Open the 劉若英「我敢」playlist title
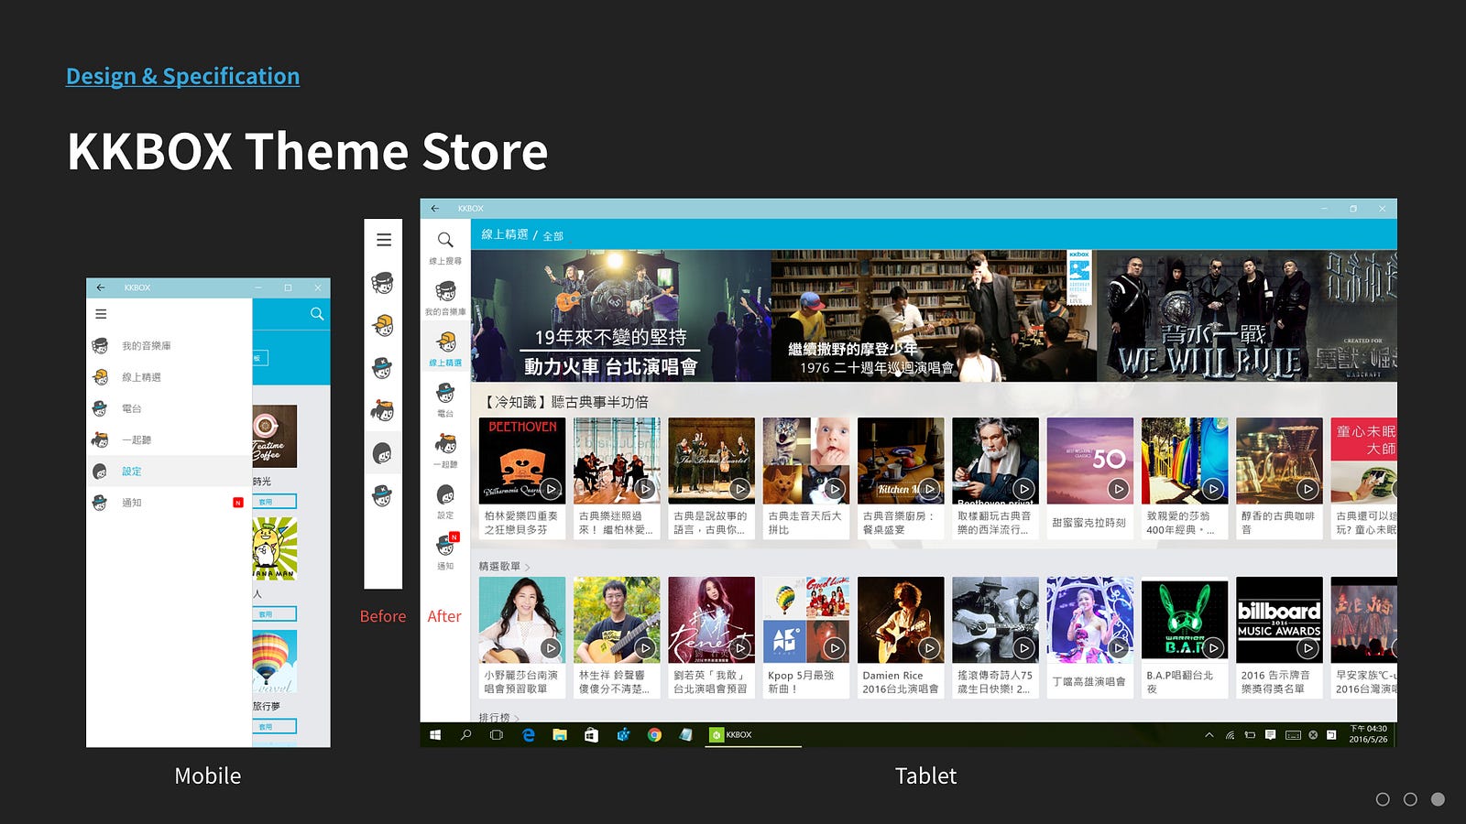 tap(711, 682)
